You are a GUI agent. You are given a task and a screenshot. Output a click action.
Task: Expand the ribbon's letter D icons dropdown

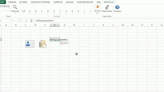click(x=48, y=12)
